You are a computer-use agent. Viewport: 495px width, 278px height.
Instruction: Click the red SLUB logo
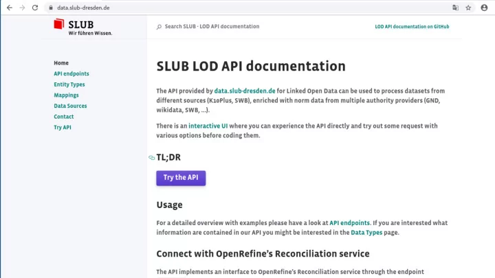point(59,24)
